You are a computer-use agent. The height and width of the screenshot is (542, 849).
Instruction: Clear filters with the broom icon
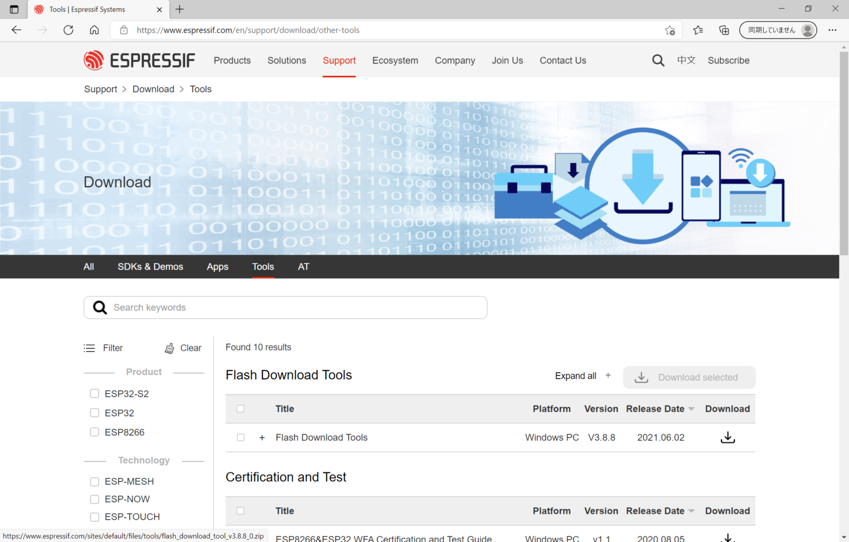pyautogui.click(x=170, y=348)
